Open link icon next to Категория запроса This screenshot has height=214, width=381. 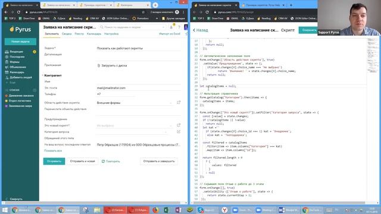(x=179, y=131)
